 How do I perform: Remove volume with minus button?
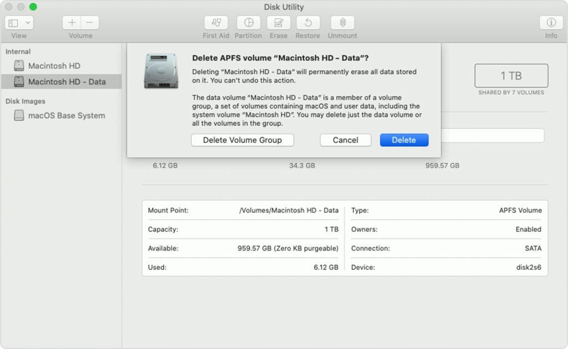coord(90,23)
